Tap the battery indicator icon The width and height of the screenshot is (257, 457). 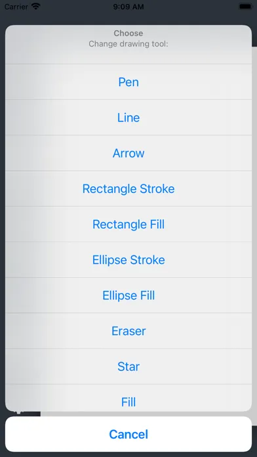[245, 7]
